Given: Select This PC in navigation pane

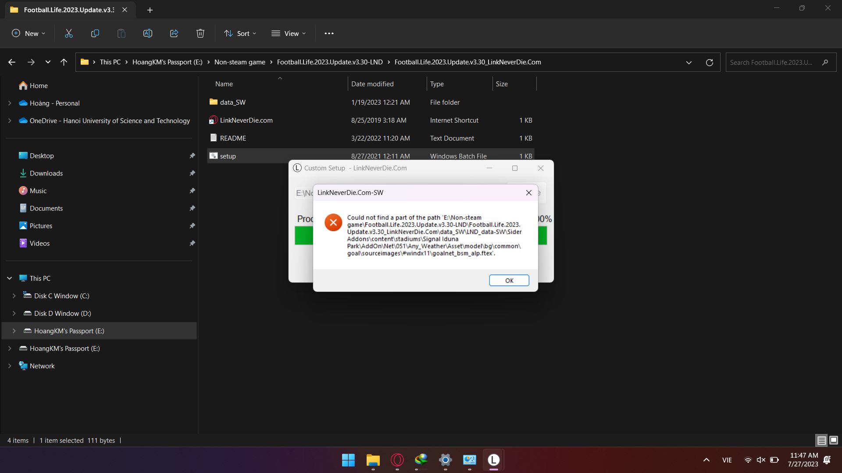Looking at the screenshot, I should (39, 278).
